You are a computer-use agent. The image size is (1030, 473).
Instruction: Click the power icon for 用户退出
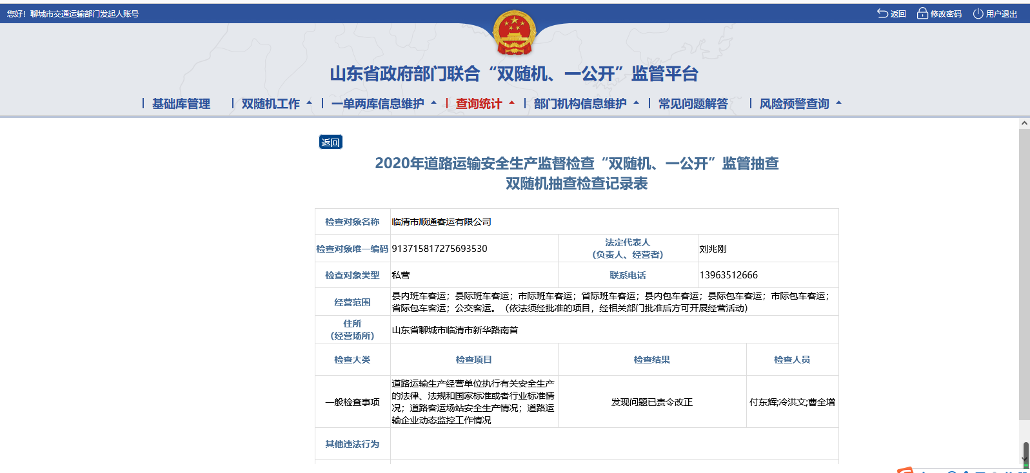[978, 14]
